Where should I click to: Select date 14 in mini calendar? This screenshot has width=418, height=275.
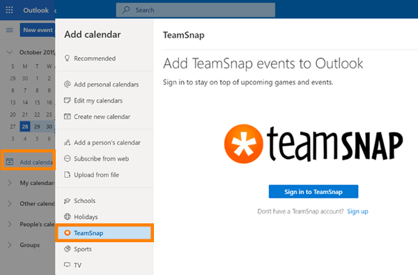coord(25,103)
